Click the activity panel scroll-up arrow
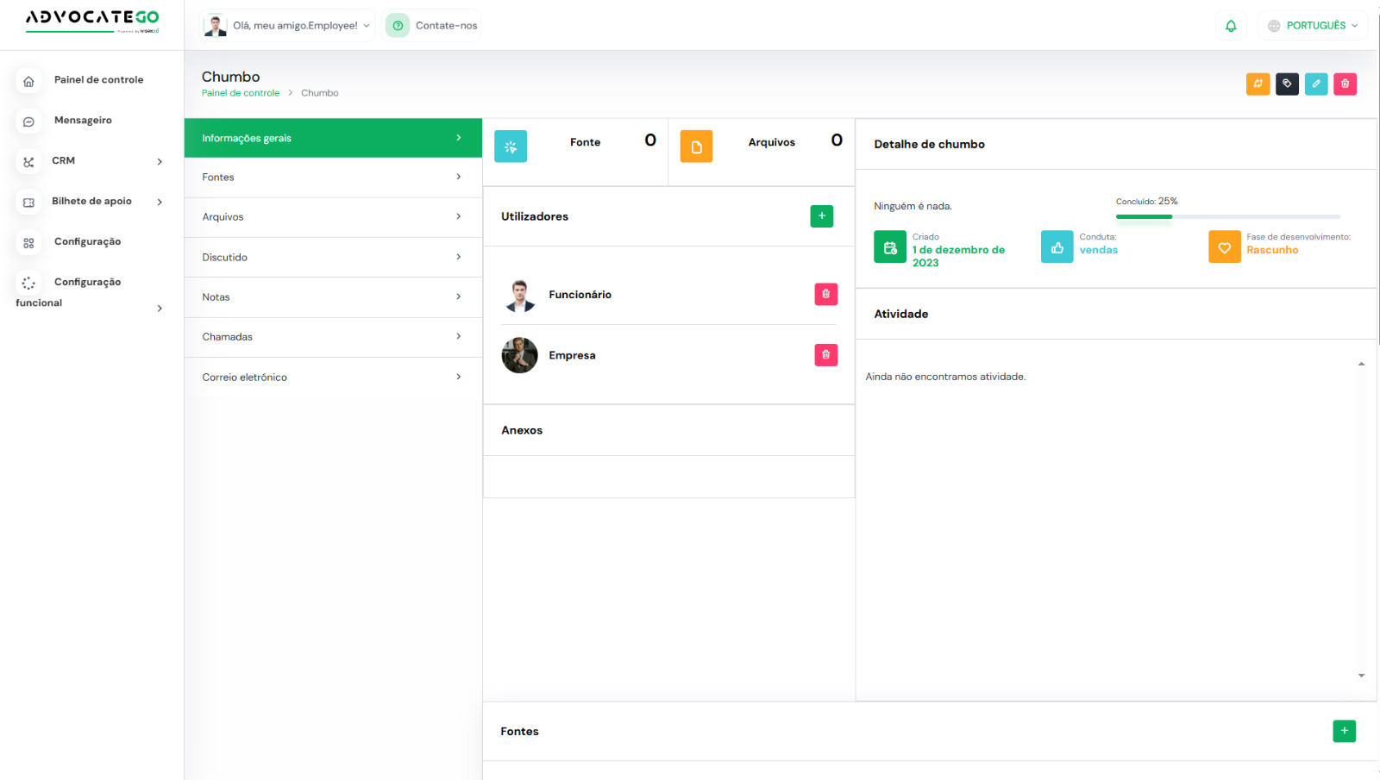 coord(1361,364)
